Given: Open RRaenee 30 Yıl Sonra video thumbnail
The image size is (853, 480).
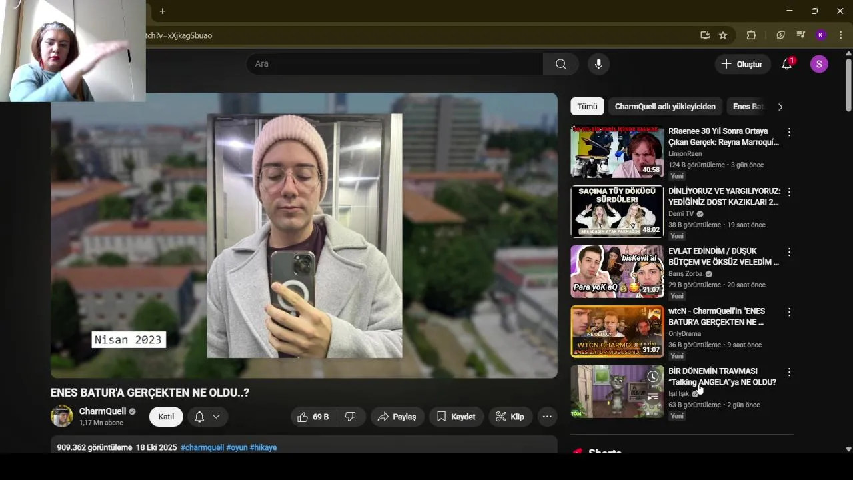Looking at the screenshot, I should tap(617, 152).
